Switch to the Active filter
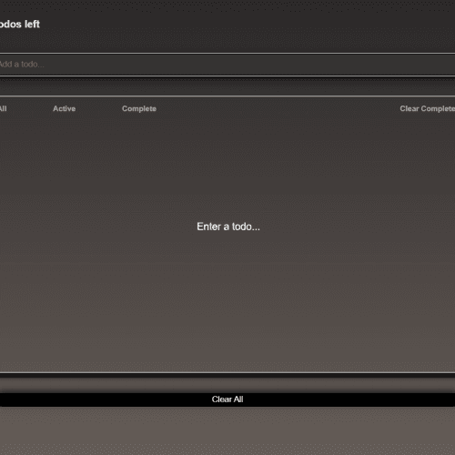 pos(65,108)
